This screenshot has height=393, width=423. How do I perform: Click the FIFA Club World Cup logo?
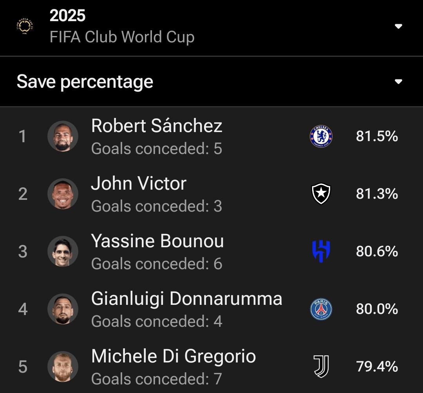tap(25, 26)
